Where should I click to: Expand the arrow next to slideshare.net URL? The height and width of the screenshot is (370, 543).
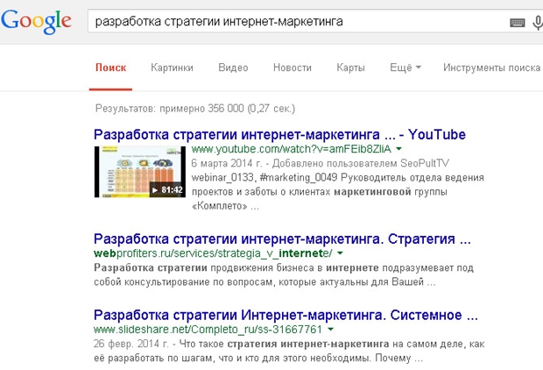tap(331, 329)
